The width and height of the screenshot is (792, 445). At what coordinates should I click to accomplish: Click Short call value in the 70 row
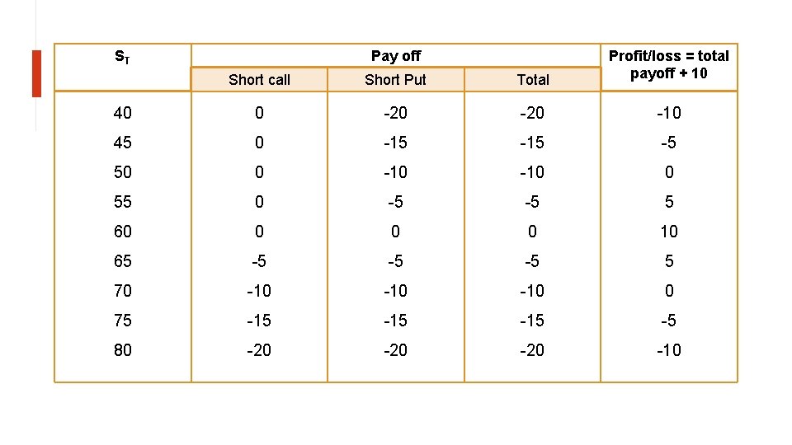pyautogui.click(x=259, y=291)
